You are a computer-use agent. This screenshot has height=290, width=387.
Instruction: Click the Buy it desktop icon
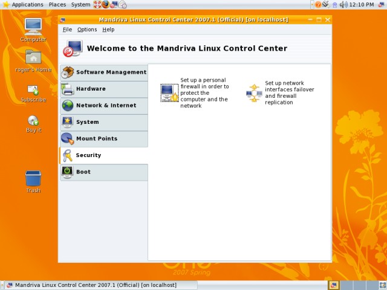(33, 124)
